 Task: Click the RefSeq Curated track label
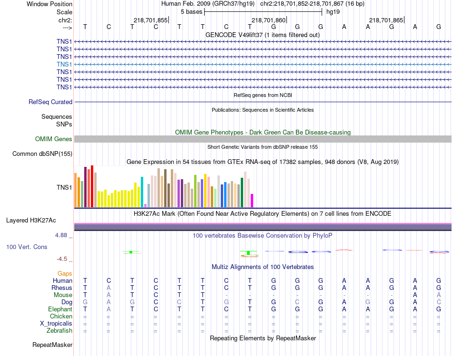coord(50,102)
